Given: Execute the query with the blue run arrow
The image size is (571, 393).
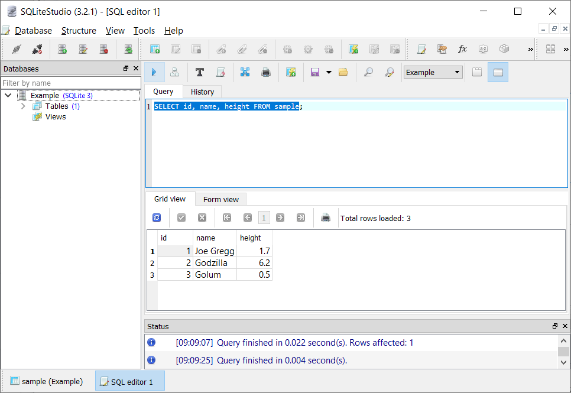Looking at the screenshot, I should 155,72.
